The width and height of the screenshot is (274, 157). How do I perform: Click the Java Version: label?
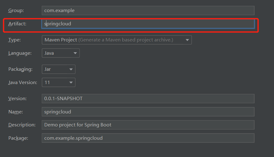click(23, 83)
